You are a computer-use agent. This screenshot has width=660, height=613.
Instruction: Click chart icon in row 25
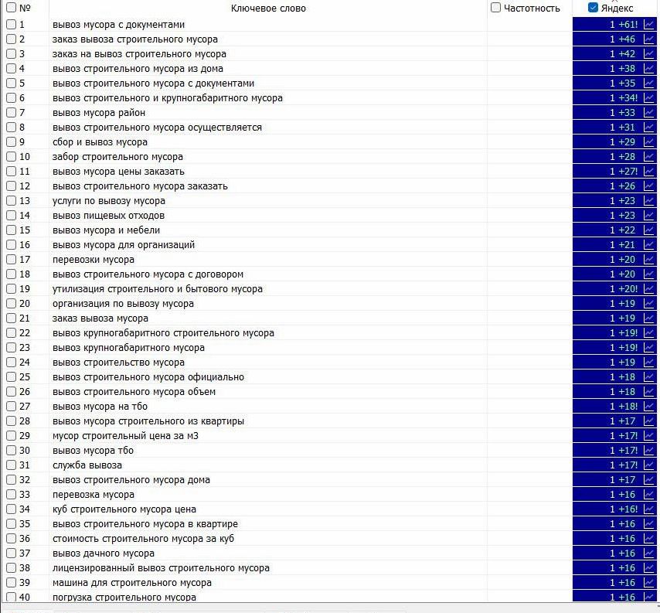[649, 377]
